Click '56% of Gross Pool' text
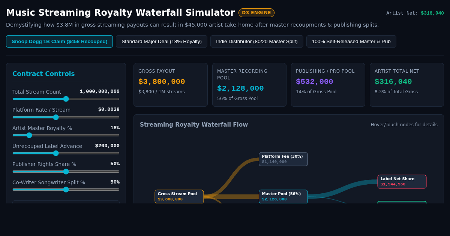The height and width of the screenshot is (236, 450). [x=237, y=99]
